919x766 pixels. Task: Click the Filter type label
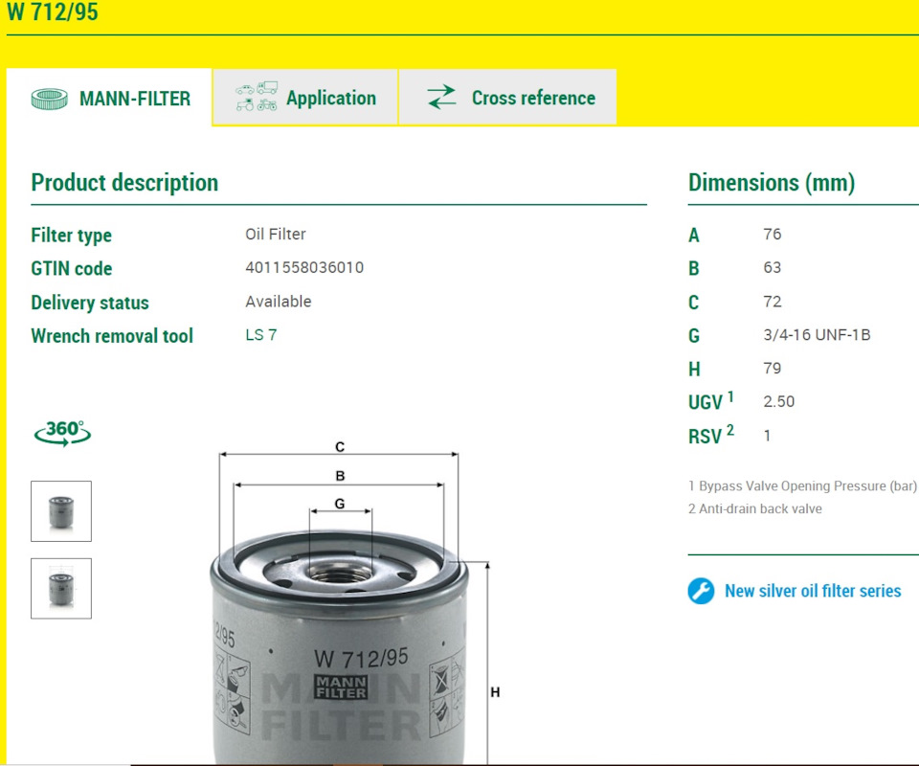[x=72, y=236]
